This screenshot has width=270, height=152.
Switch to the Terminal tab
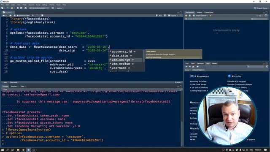pyautogui.click(x=14, y=86)
